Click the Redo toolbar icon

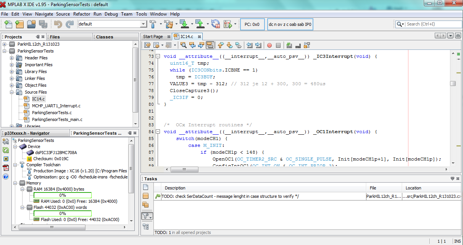pos(69,24)
